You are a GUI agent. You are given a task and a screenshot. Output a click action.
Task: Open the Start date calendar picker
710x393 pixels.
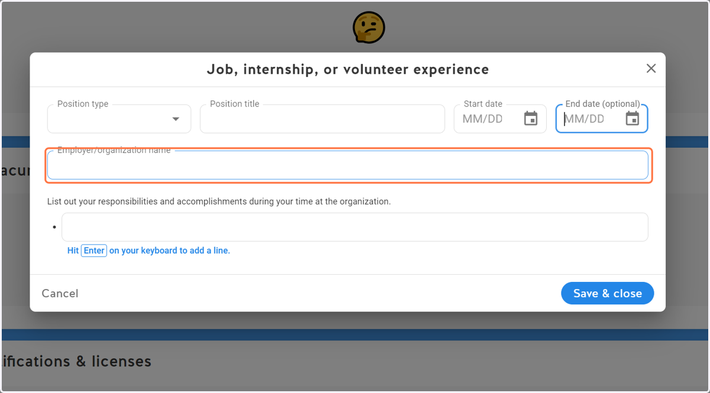coord(531,119)
